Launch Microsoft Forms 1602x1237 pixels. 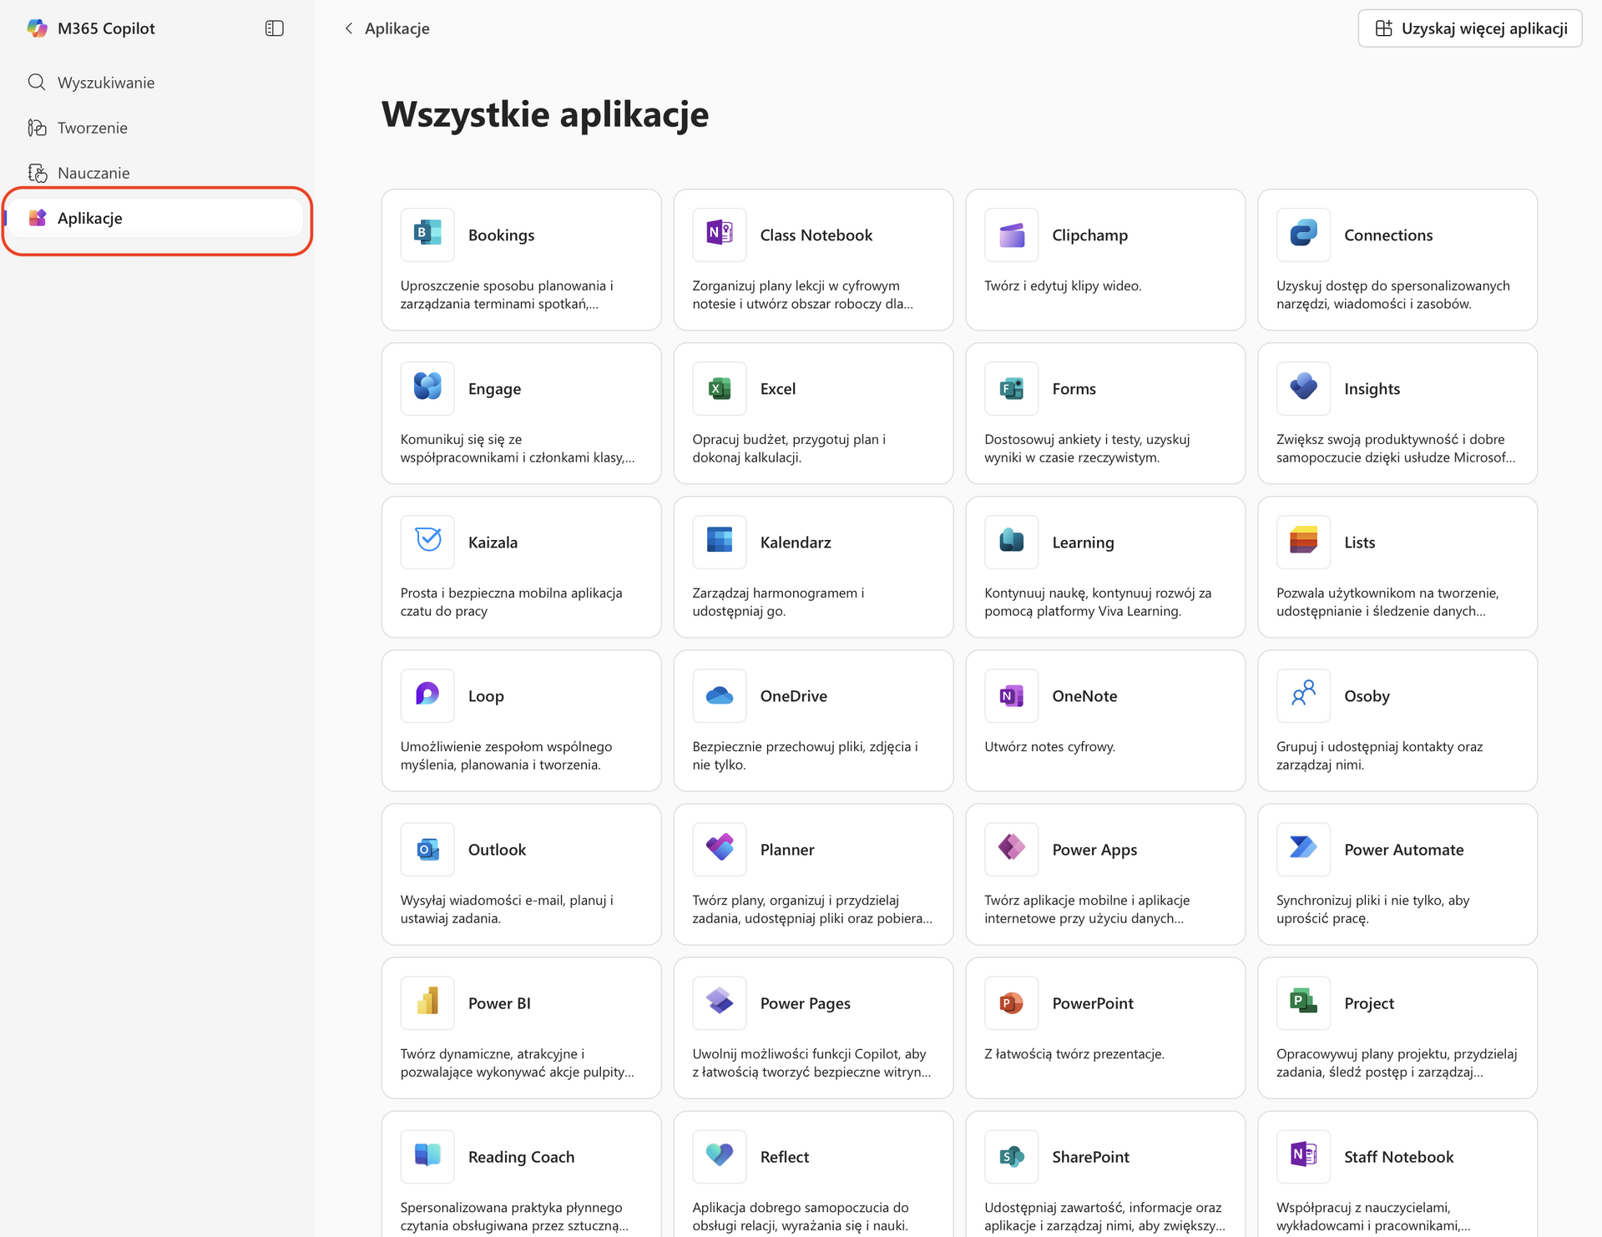pos(1104,412)
